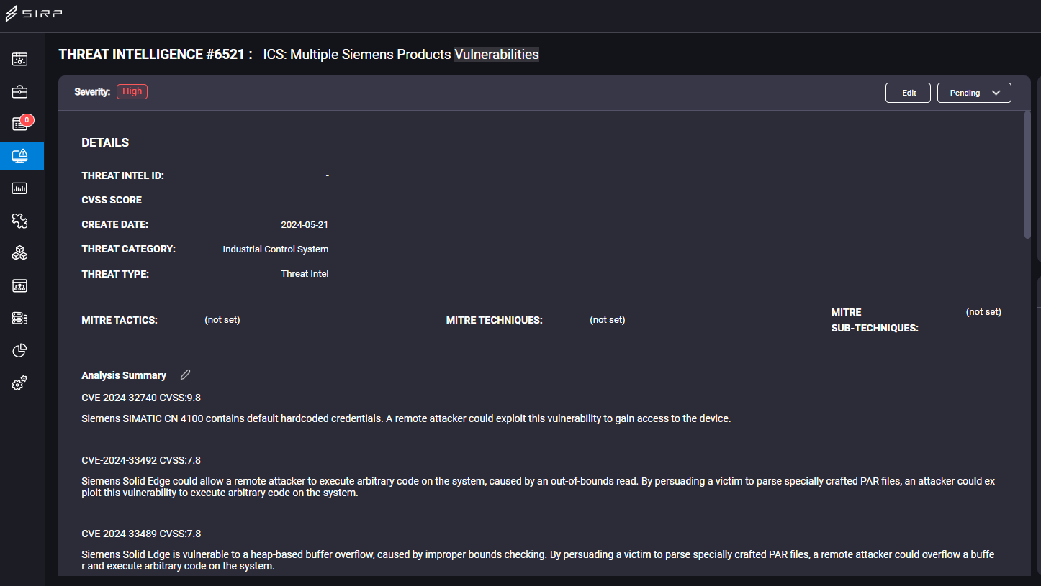This screenshot has height=586, width=1041.
Task: Select the threat intelligence monitor icon
Action: [x=20, y=155]
